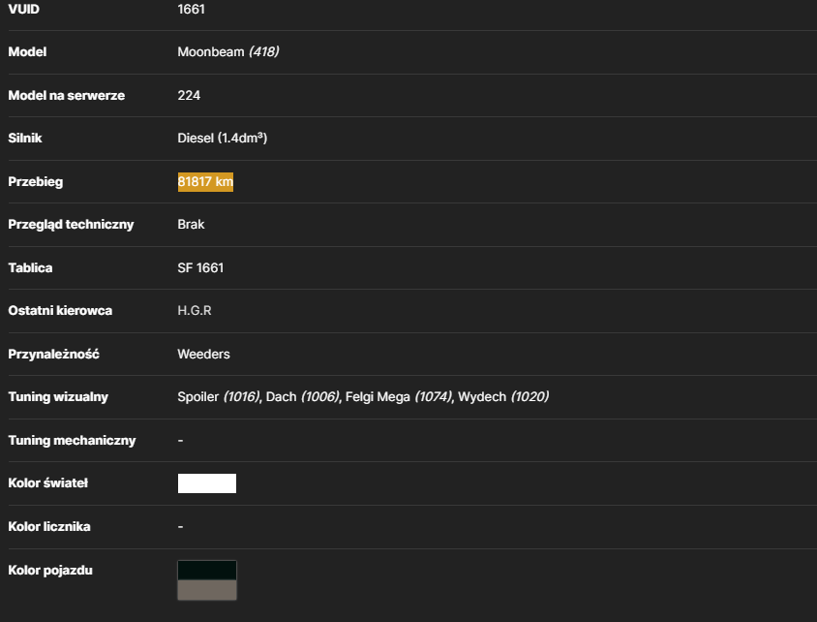Click the dash value beside Tuning mechaniczny
The width and height of the screenshot is (817, 622).
pos(180,441)
